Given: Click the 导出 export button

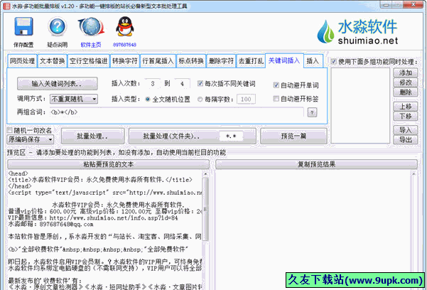Looking at the screenshot, I should click(x=405, y=140).
